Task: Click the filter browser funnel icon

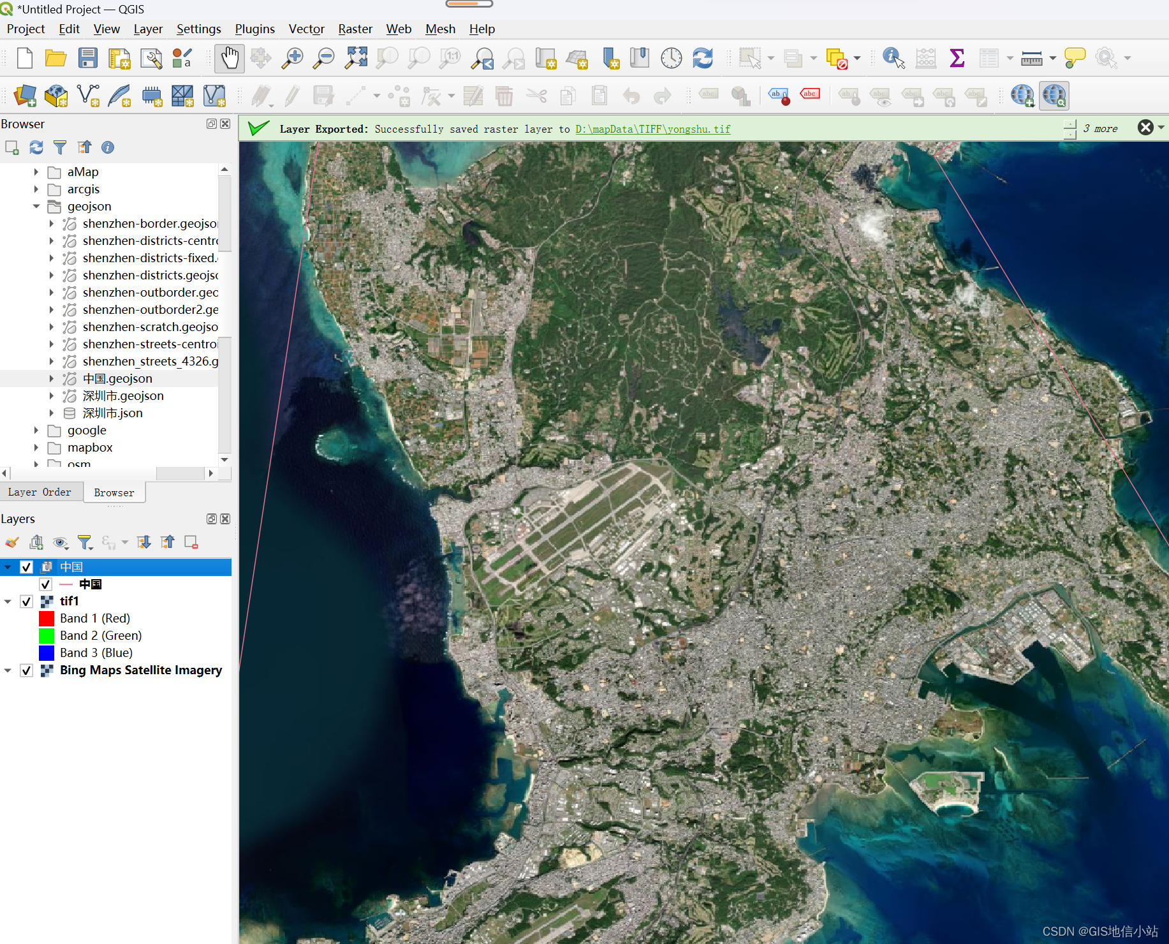Action: (x=60, y=148)
